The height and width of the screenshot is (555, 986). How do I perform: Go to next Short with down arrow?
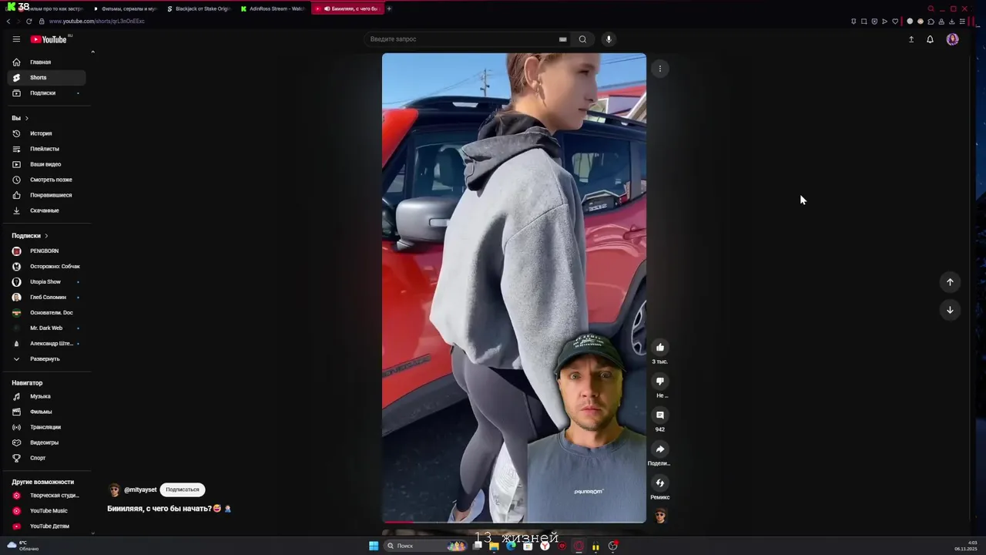pyautogui.click(x=950, y=310)
